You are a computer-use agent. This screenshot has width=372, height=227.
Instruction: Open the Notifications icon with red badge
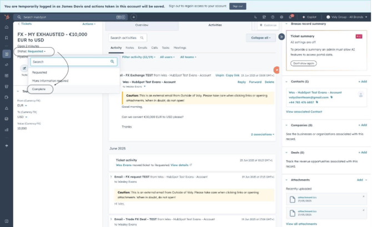290,17
